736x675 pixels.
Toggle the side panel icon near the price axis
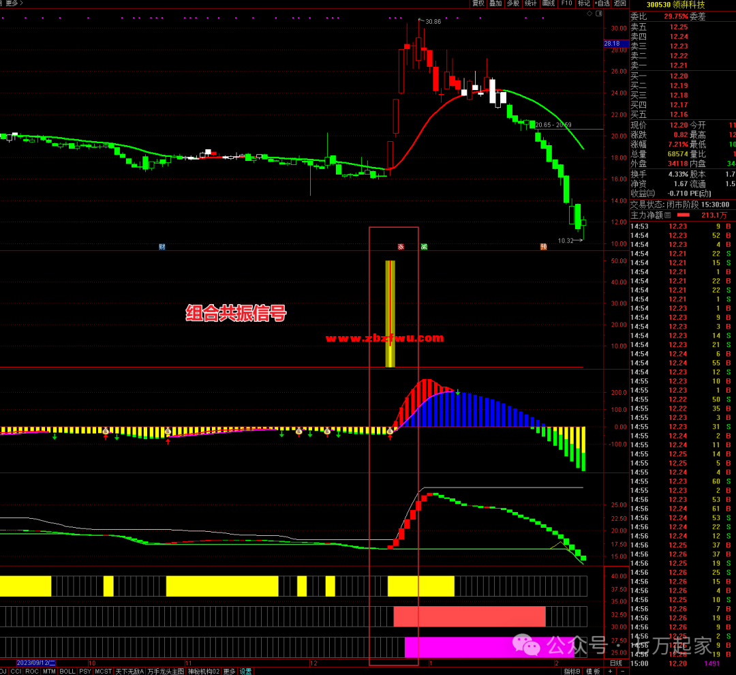point(599,14)
